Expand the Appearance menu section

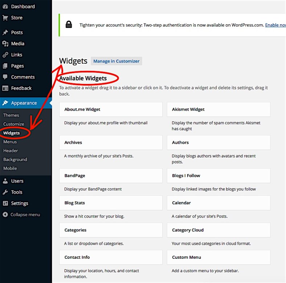click(24, 103)
